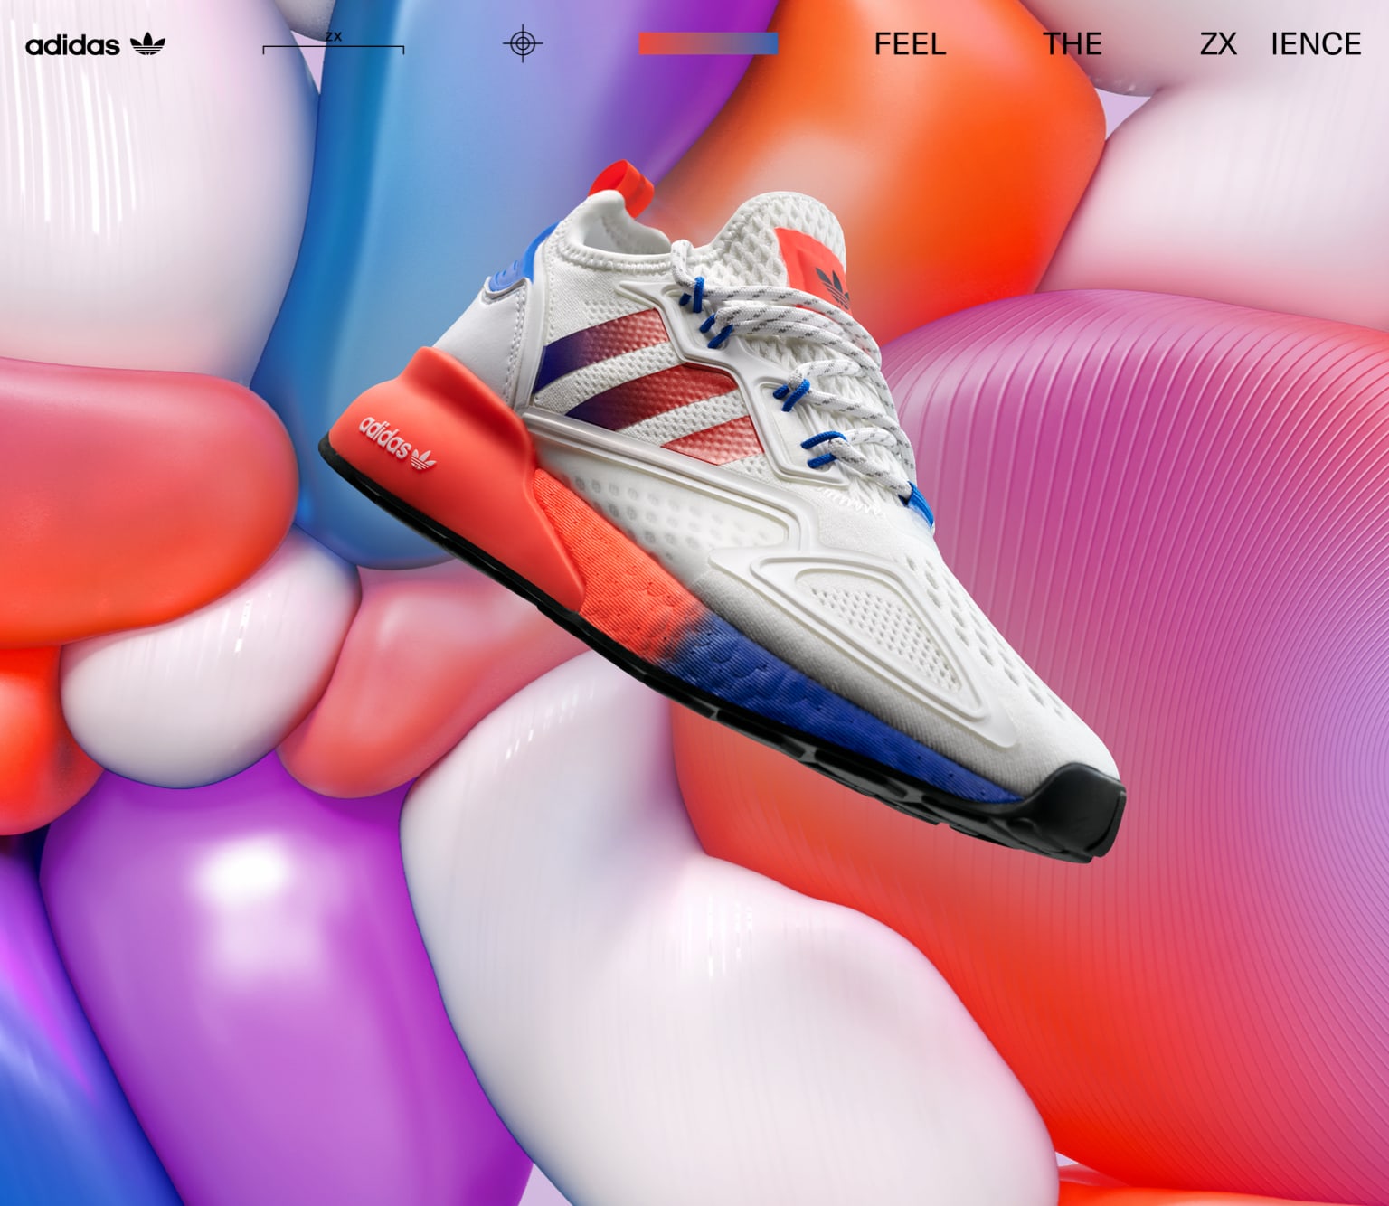This screenshot has width=1389, height=1206.
Task: Click the IENCE heading text
Action: (1316, 43)
